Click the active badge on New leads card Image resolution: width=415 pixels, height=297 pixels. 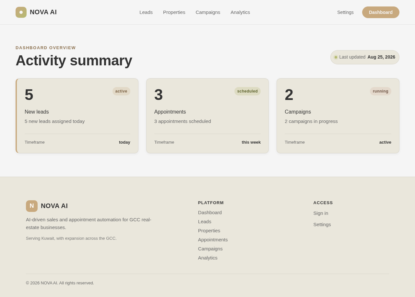pyautogui.click(x=121, y=91)
